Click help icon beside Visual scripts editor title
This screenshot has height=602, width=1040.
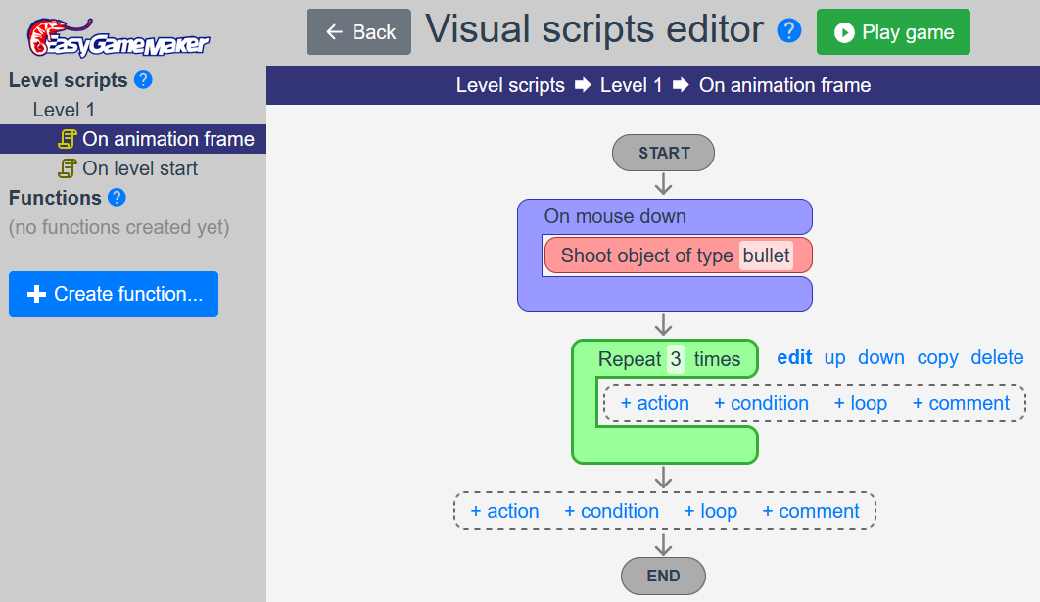[789, 30]
